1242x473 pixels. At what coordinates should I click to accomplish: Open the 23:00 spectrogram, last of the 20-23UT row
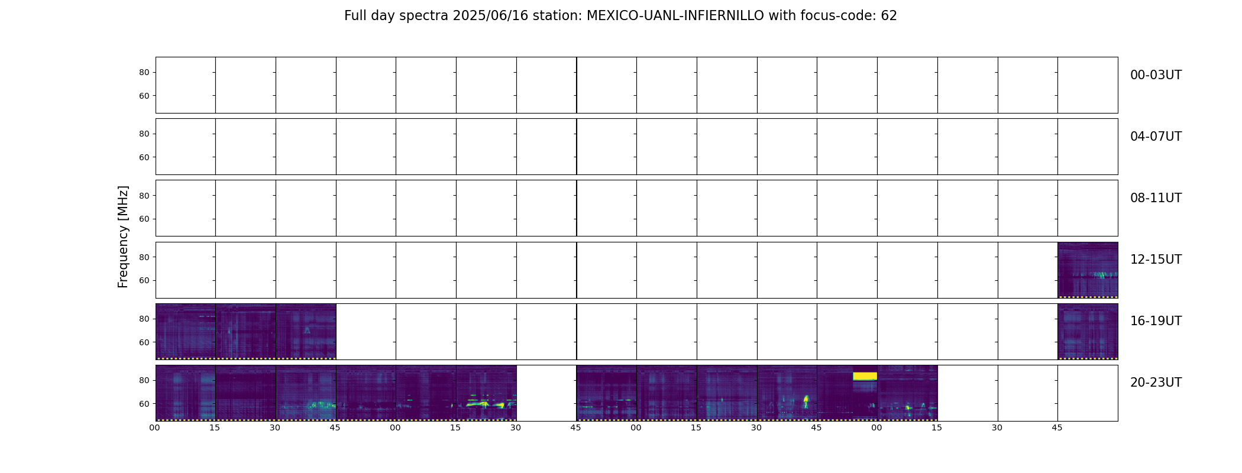(x=907, y=393)
